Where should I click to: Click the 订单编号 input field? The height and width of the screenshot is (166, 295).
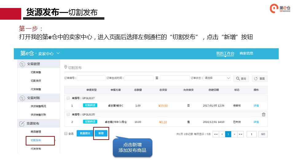point(91,78)
